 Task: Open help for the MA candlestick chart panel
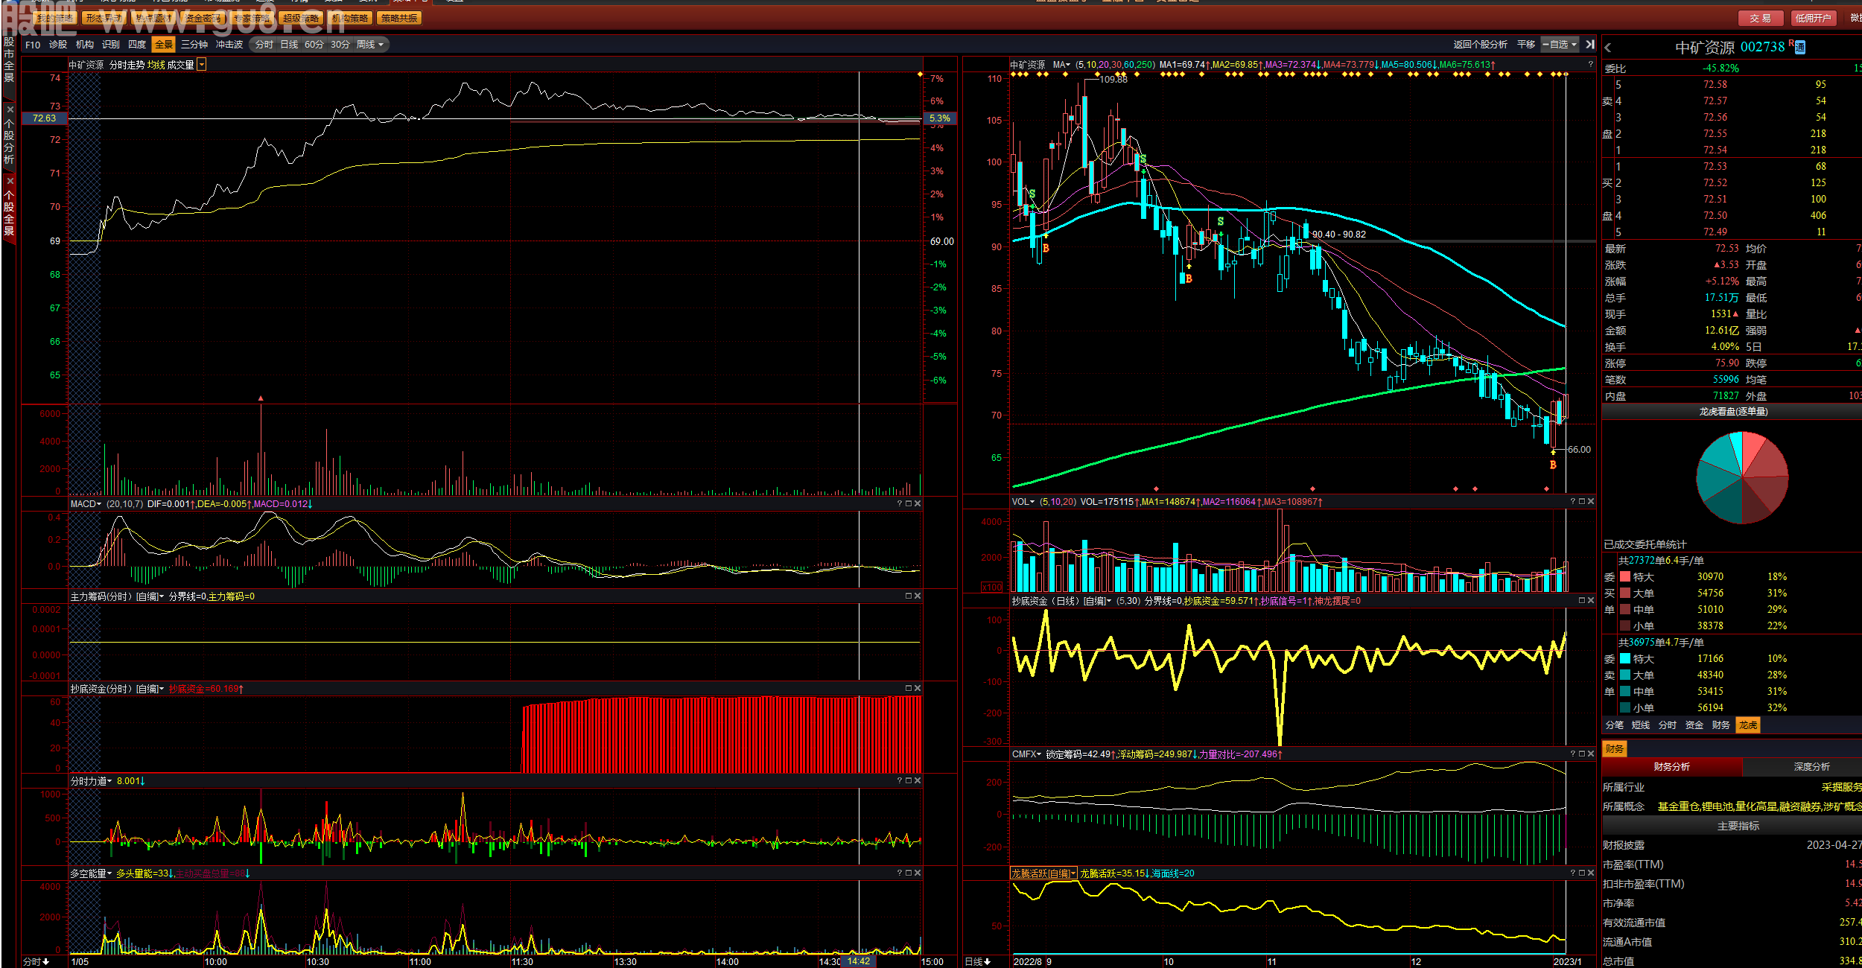click(x=1590, y=65)
